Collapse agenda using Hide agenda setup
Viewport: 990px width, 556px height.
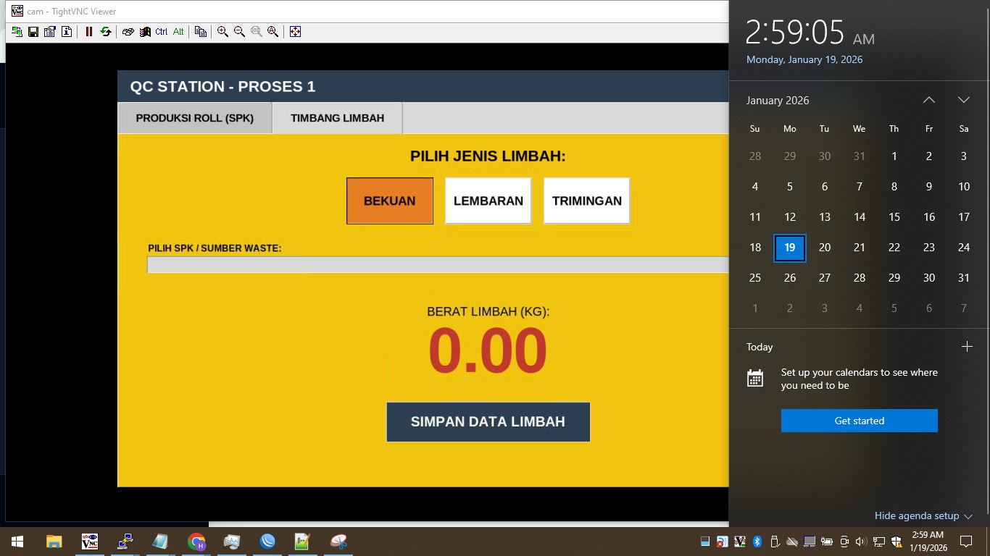click(923, 516)
